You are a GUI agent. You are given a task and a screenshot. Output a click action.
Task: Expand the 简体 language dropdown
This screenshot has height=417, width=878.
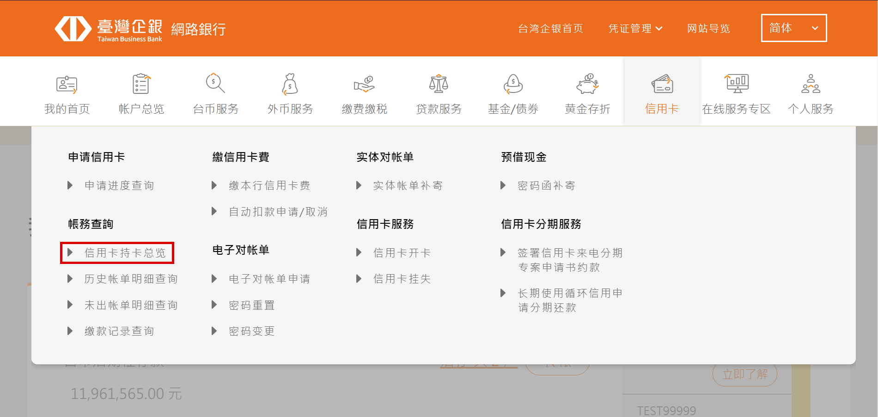tap(793, 28)
